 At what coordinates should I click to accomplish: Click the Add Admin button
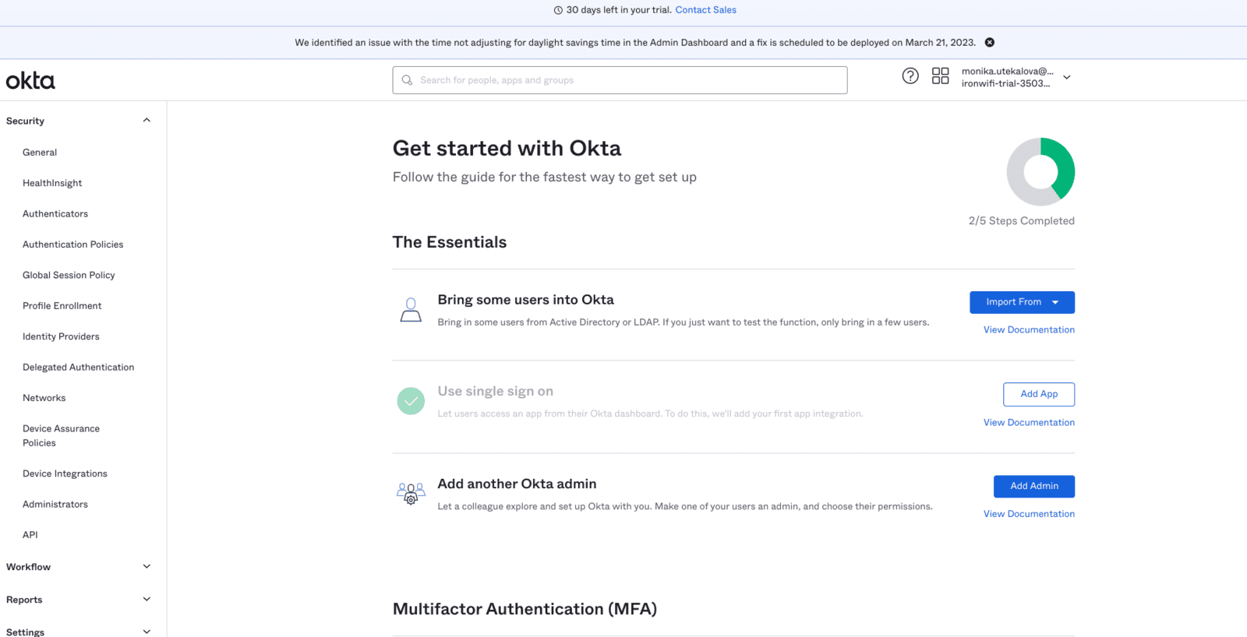point(1034,486)
